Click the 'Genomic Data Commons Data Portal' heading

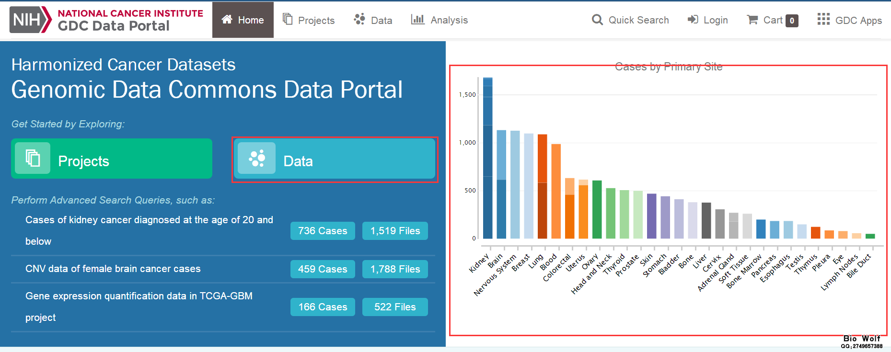pyautogui.click(x=207, y=90)
